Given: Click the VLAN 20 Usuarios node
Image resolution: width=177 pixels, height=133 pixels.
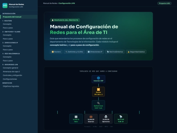Looking at the screenshot, I should [91, 119].
